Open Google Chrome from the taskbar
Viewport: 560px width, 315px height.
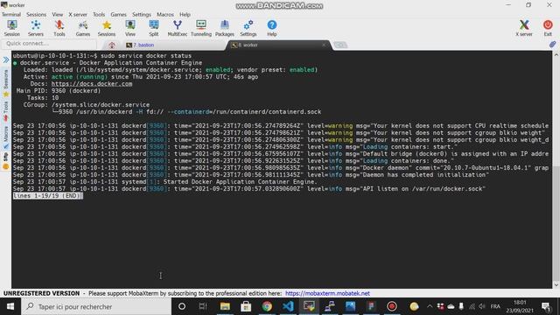pos(267,306)
